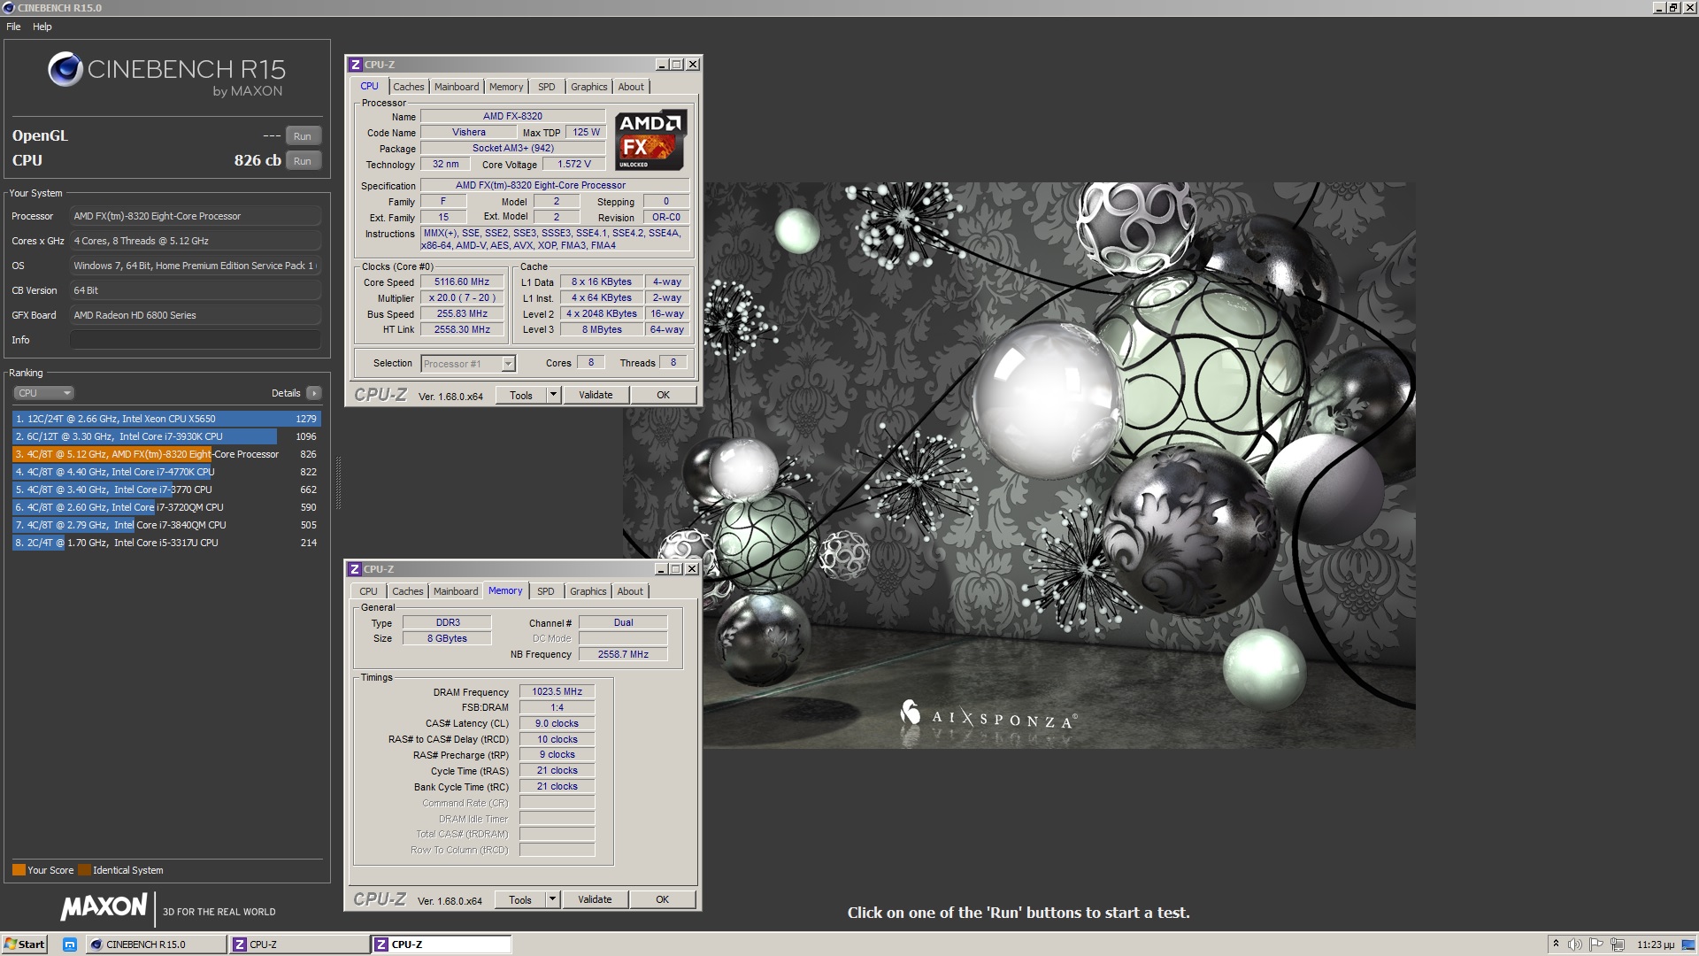Select CPU tab in upper CPU-Z window
Viewport: 1699px width, 956px height.
click(369, 86)
